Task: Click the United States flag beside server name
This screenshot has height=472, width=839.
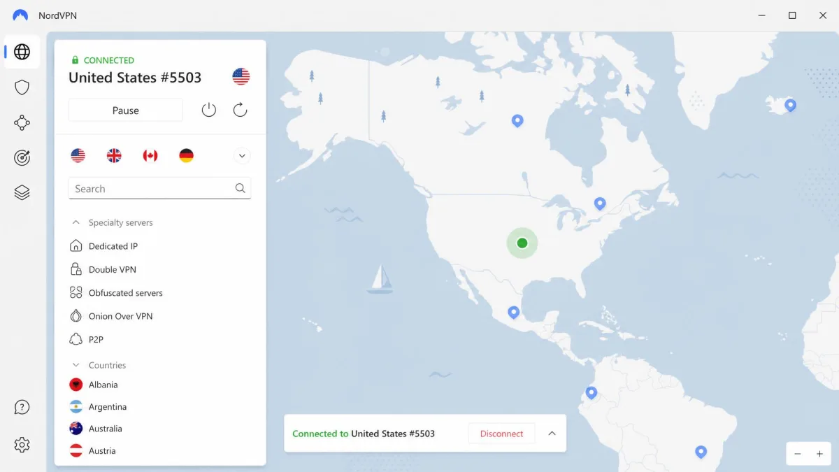Action: click(241, 77)
